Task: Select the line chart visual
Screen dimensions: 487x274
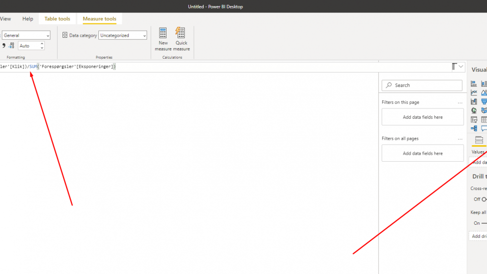Action: (474, 92)
